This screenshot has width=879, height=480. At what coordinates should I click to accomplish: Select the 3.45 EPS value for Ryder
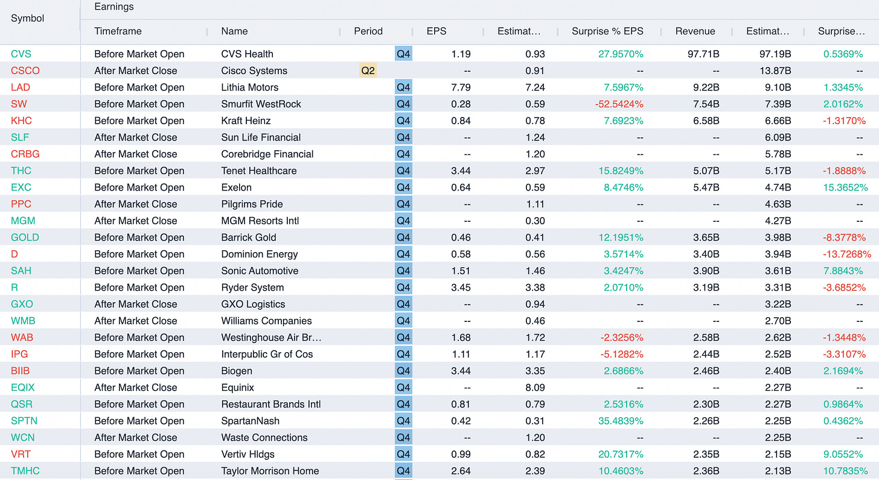461,288
